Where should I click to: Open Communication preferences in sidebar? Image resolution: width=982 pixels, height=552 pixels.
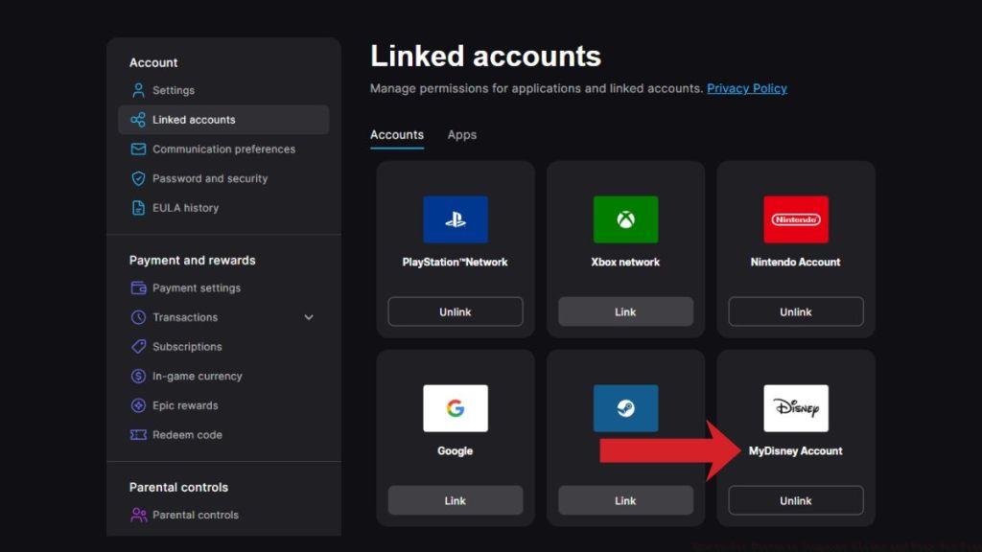click(222, 149)
